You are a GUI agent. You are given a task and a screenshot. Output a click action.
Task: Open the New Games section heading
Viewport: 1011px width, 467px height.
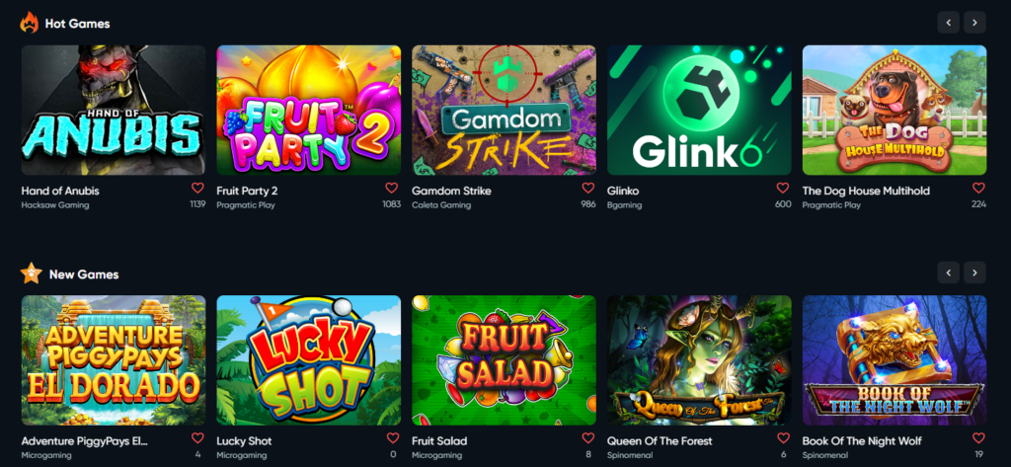point(84,274)
